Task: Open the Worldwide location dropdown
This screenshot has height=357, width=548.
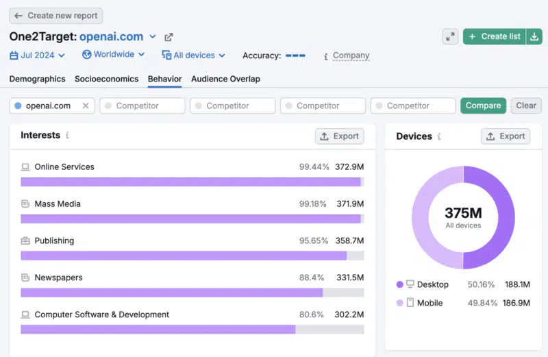Action: pyautogui.click(x=114, y=55)
